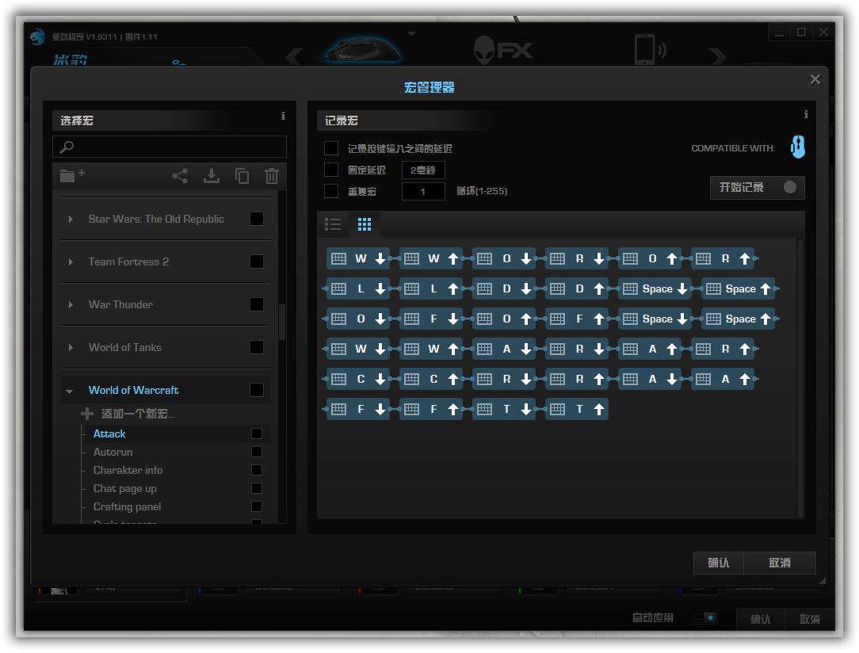Click confirm in the main driver window

pos(761,619)
